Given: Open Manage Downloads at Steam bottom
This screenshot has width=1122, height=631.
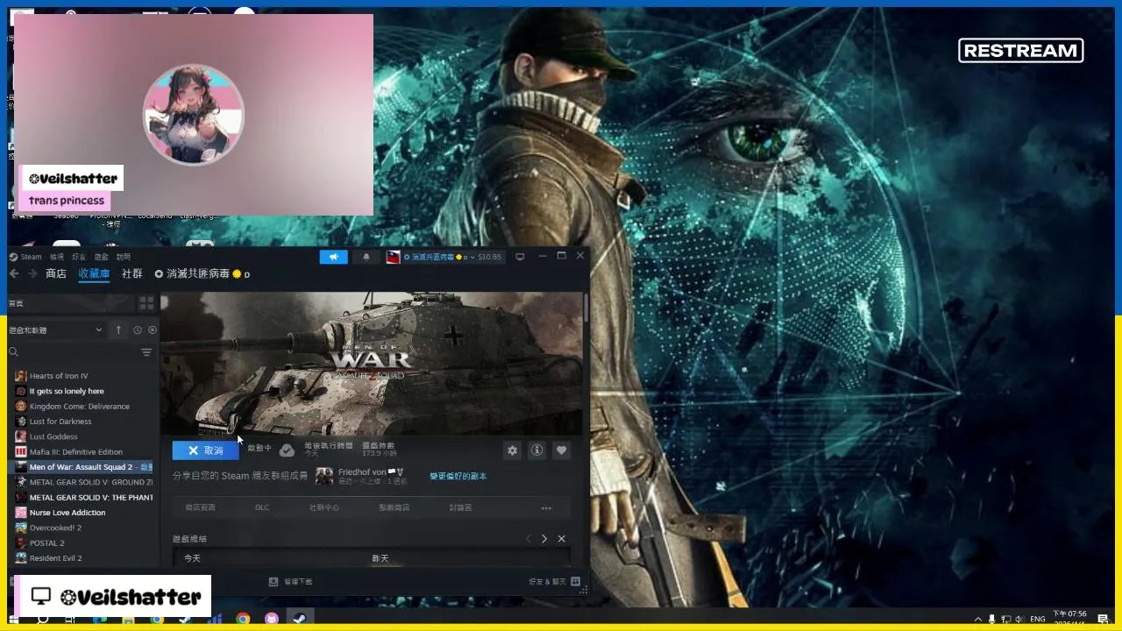Looking at the screenshot, I should tap(290, 581).
